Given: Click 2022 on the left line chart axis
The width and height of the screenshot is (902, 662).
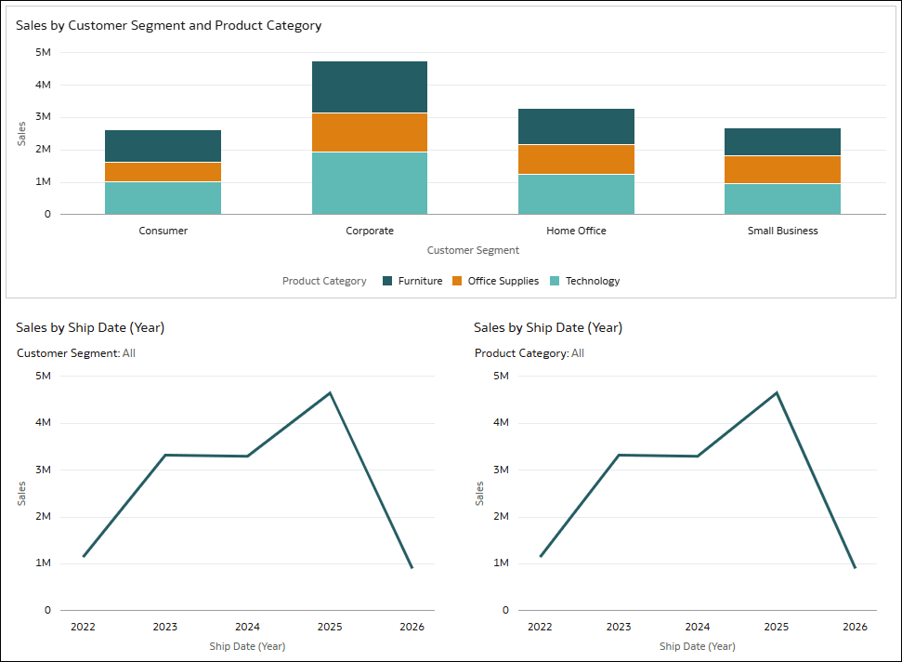Looking at the screenshot, I should pyautogui.click(x=83, y=627).
